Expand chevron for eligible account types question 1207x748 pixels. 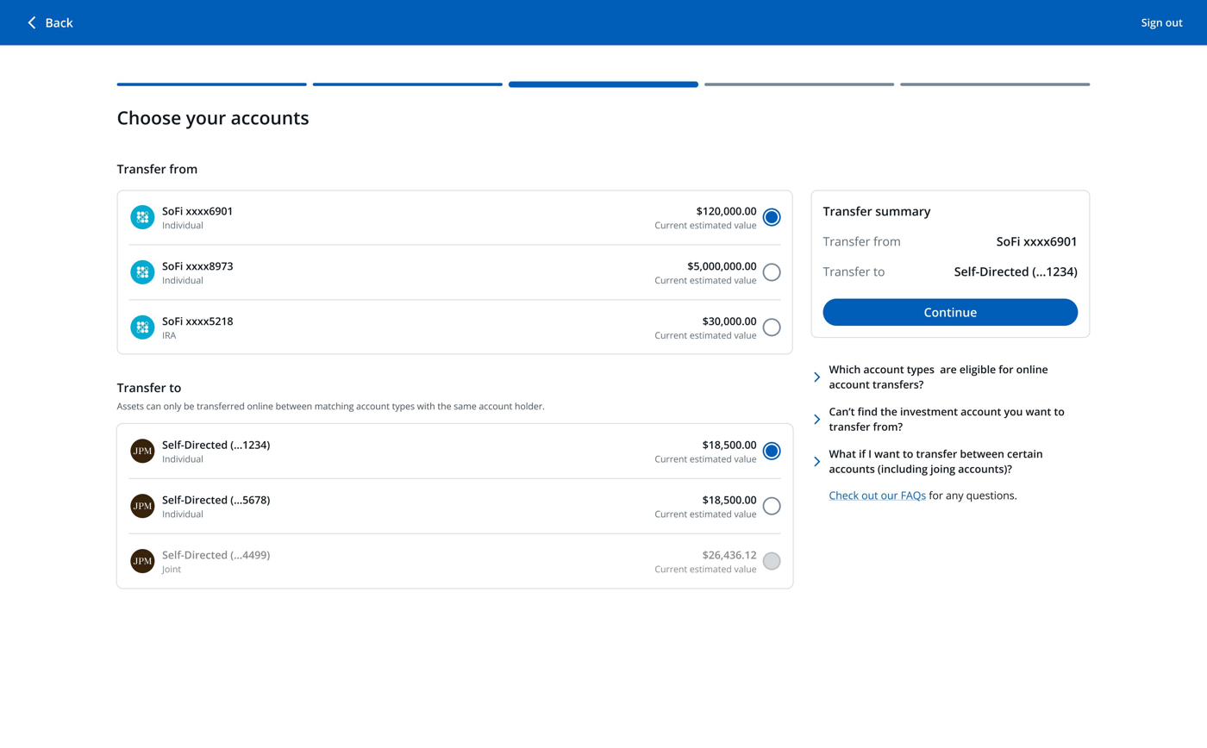(x=817, y=377)
